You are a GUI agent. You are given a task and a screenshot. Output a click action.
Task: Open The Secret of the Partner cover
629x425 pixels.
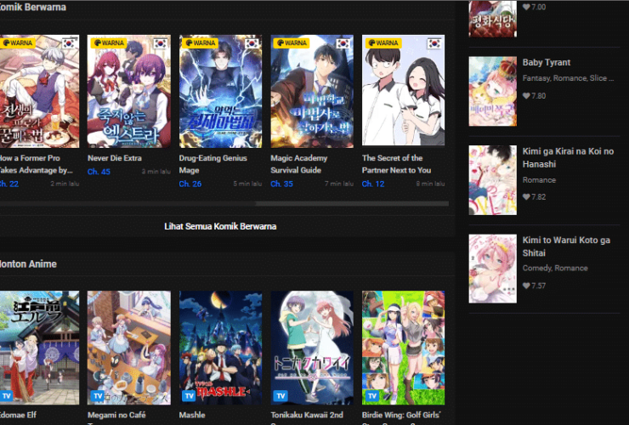click(x=403, y=90)
